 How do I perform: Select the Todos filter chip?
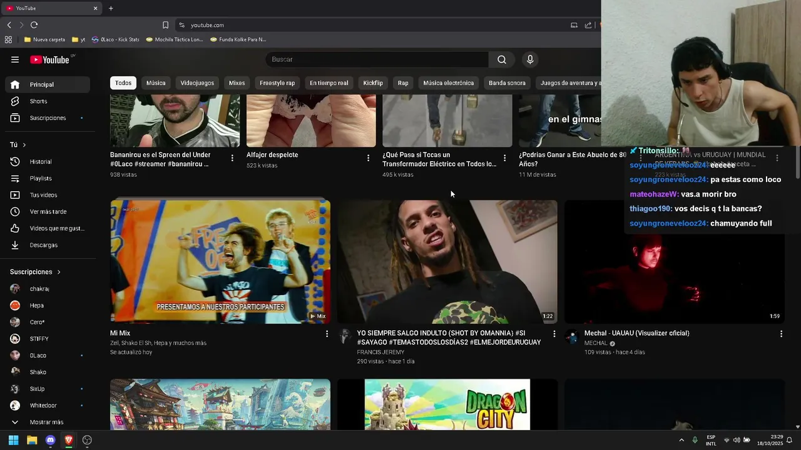[x=123, y=83]
